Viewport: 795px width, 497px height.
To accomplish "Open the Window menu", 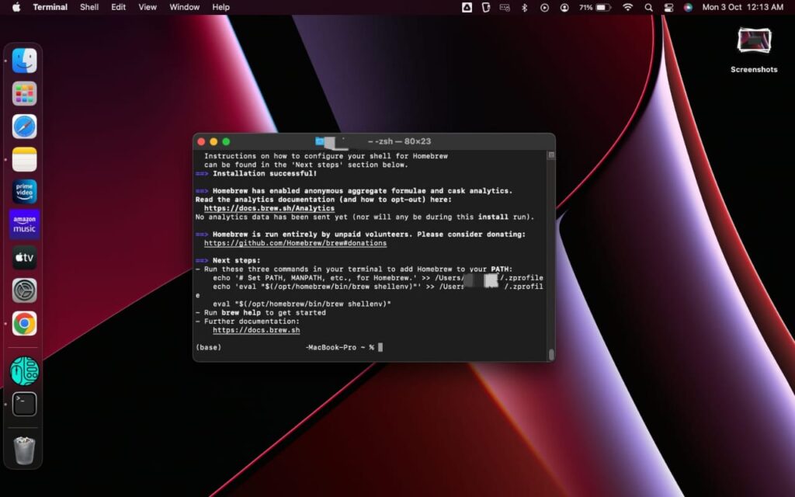I will (x=184, y=7).
